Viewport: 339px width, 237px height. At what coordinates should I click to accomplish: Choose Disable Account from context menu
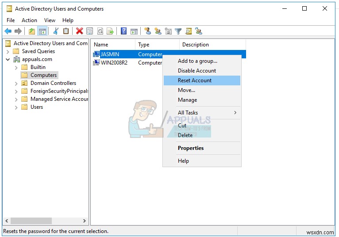(202, 71)
